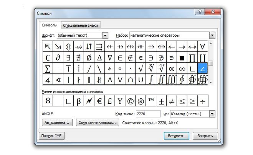Click the highlighted angle symbol
The image size is (253, 155).
click(202, 69)
